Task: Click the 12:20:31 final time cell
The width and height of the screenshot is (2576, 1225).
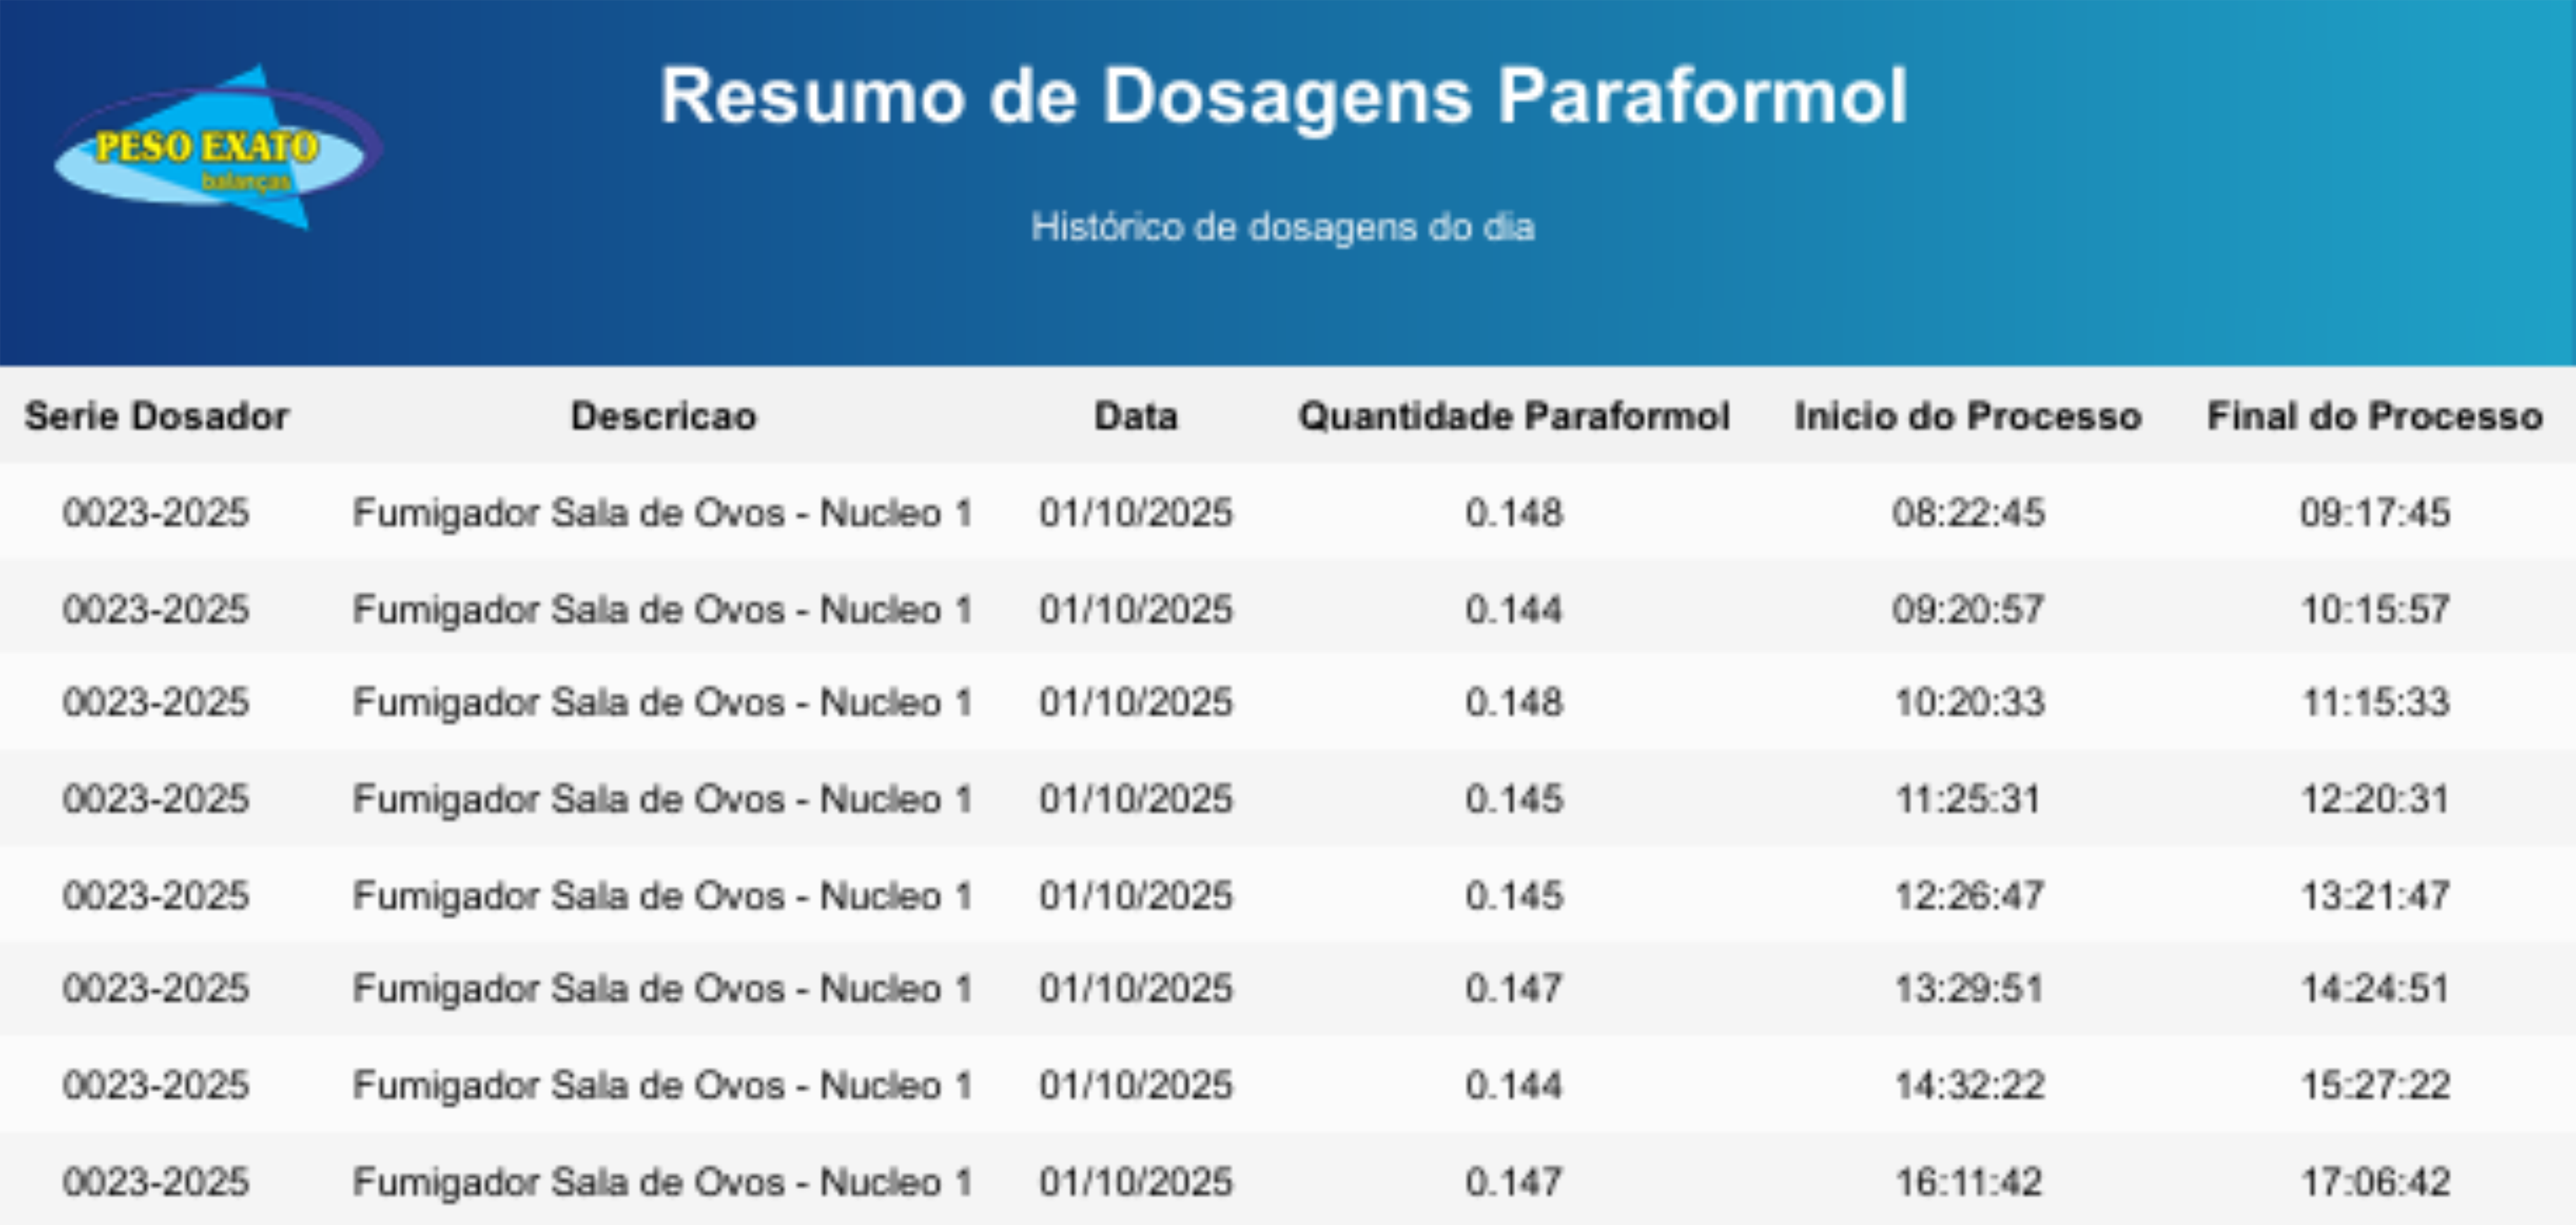Action: tap(2375, 799)
